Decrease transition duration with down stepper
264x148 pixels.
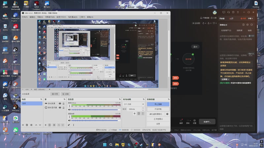coord(143,110)
